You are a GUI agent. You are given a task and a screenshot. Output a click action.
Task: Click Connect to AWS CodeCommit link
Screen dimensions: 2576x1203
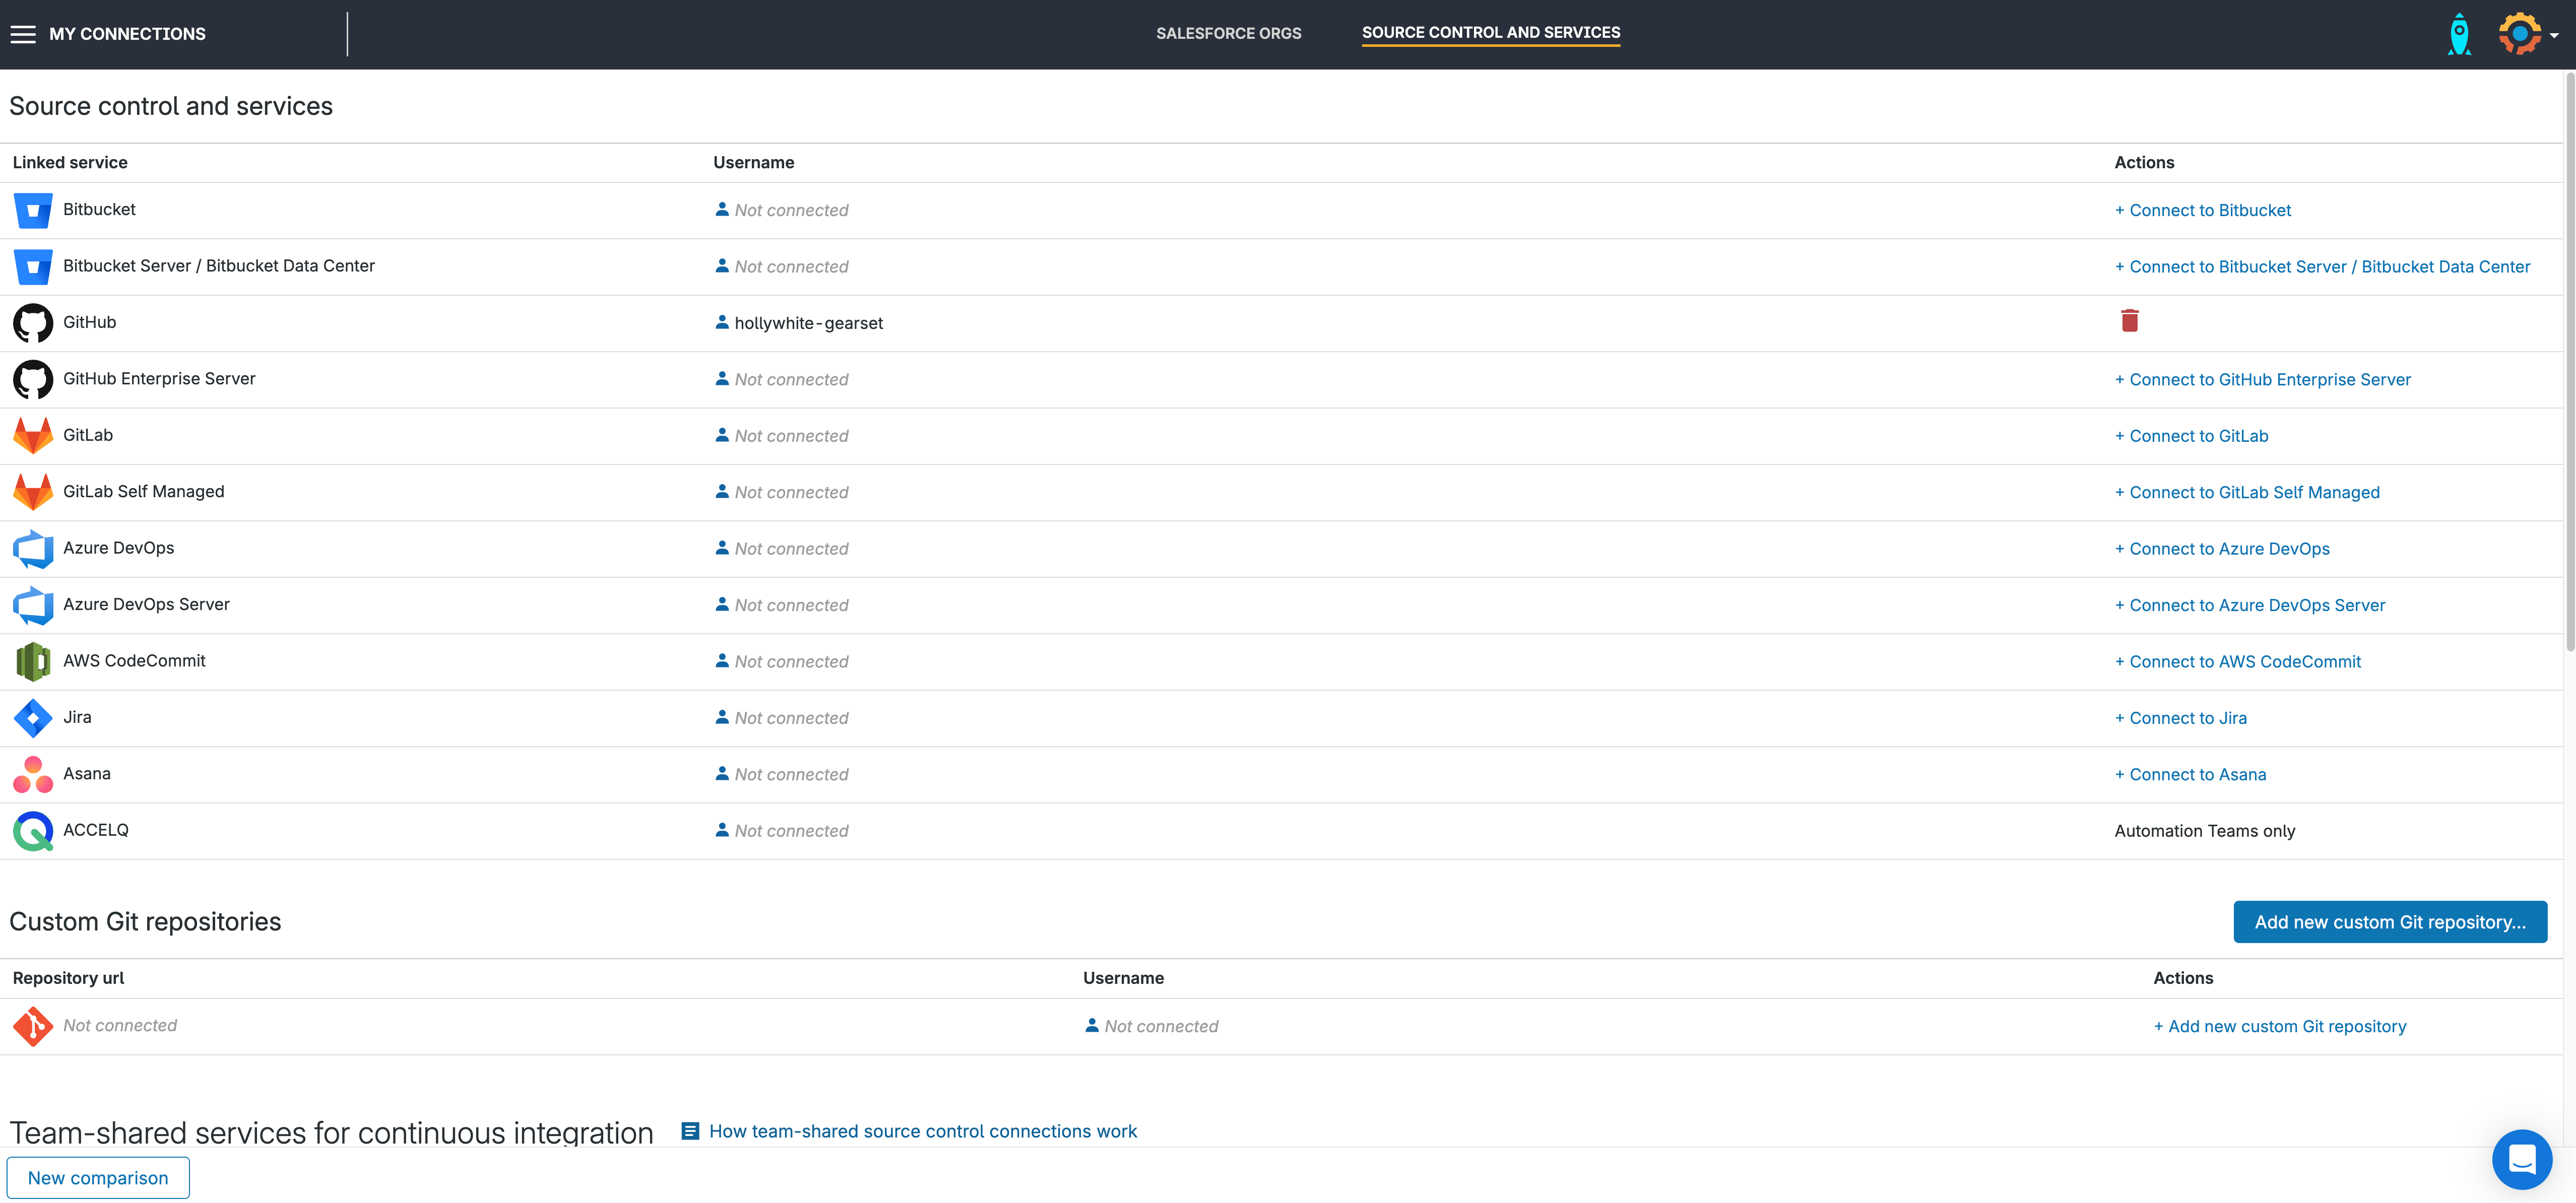pyautogui.click(x=2237, y=661)
